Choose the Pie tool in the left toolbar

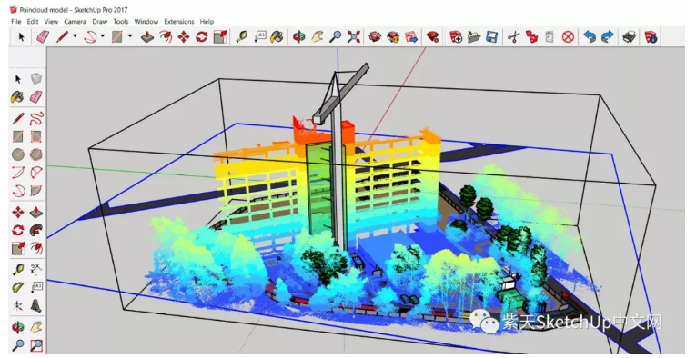tap(36, 191)
